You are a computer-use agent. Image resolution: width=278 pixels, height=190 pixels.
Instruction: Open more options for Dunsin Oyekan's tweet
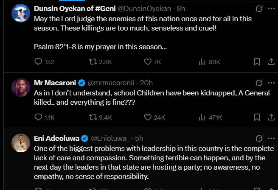(271, 8)
